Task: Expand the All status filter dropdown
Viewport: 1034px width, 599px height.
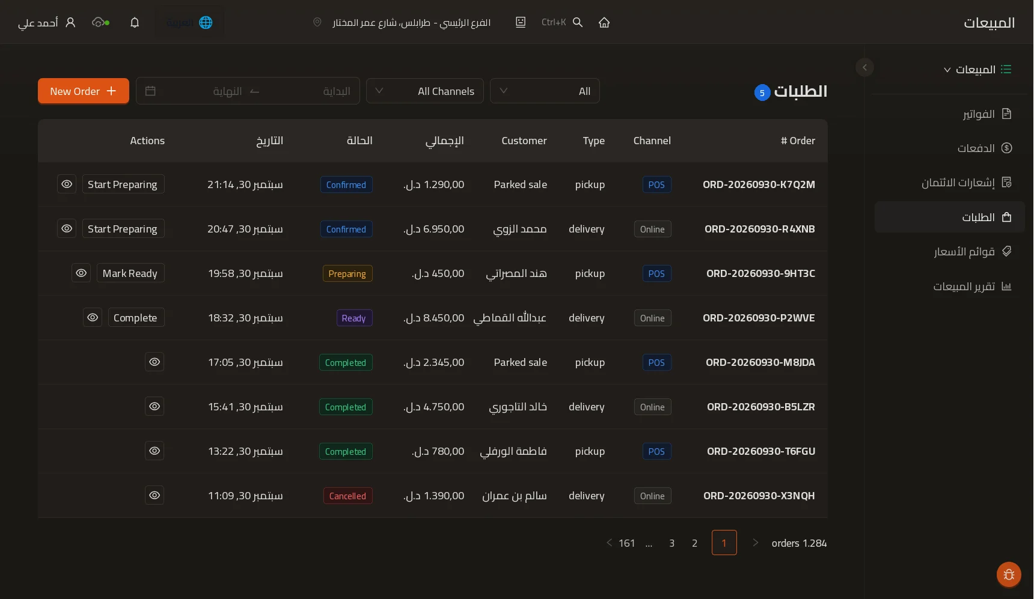Action: (545, 91)
